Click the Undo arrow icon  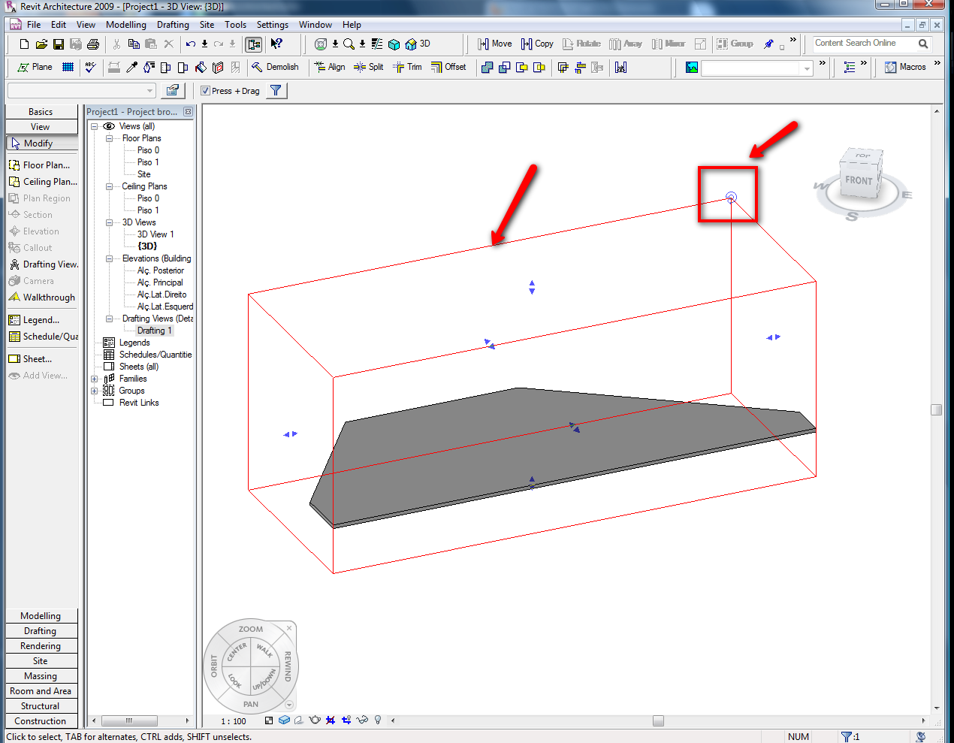(x=190, y=44)
